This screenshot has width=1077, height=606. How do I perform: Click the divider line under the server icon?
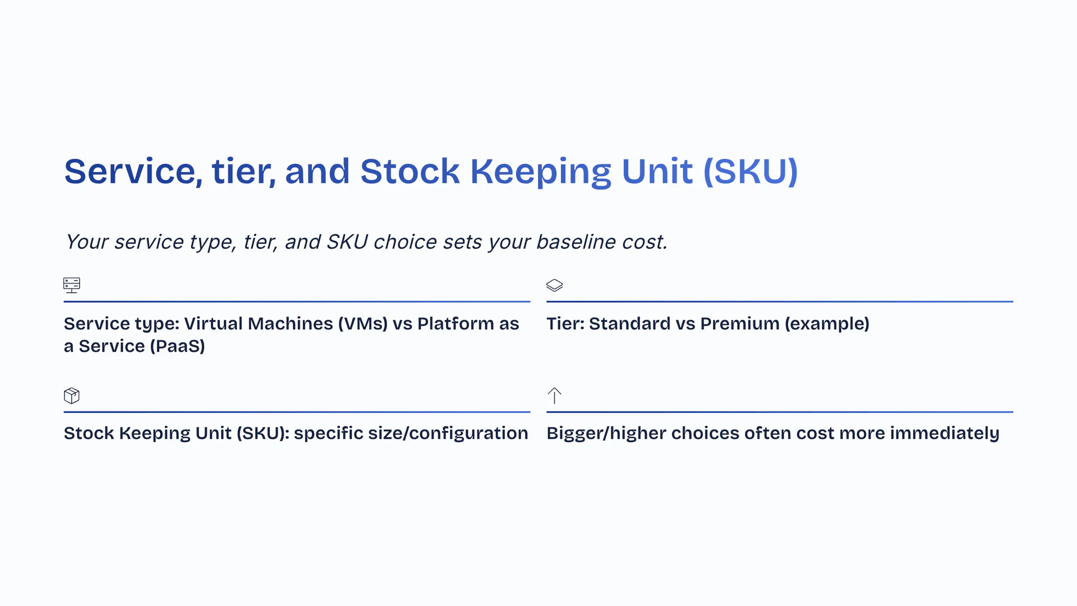pyautogui.click(x=297, y=301)
